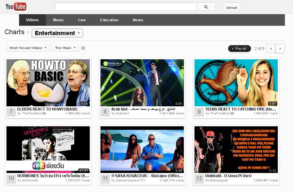Viewport: 293px width, 192px height.
Task: Click the 1,253,037 views count
Action: click(x=78, y=180)
